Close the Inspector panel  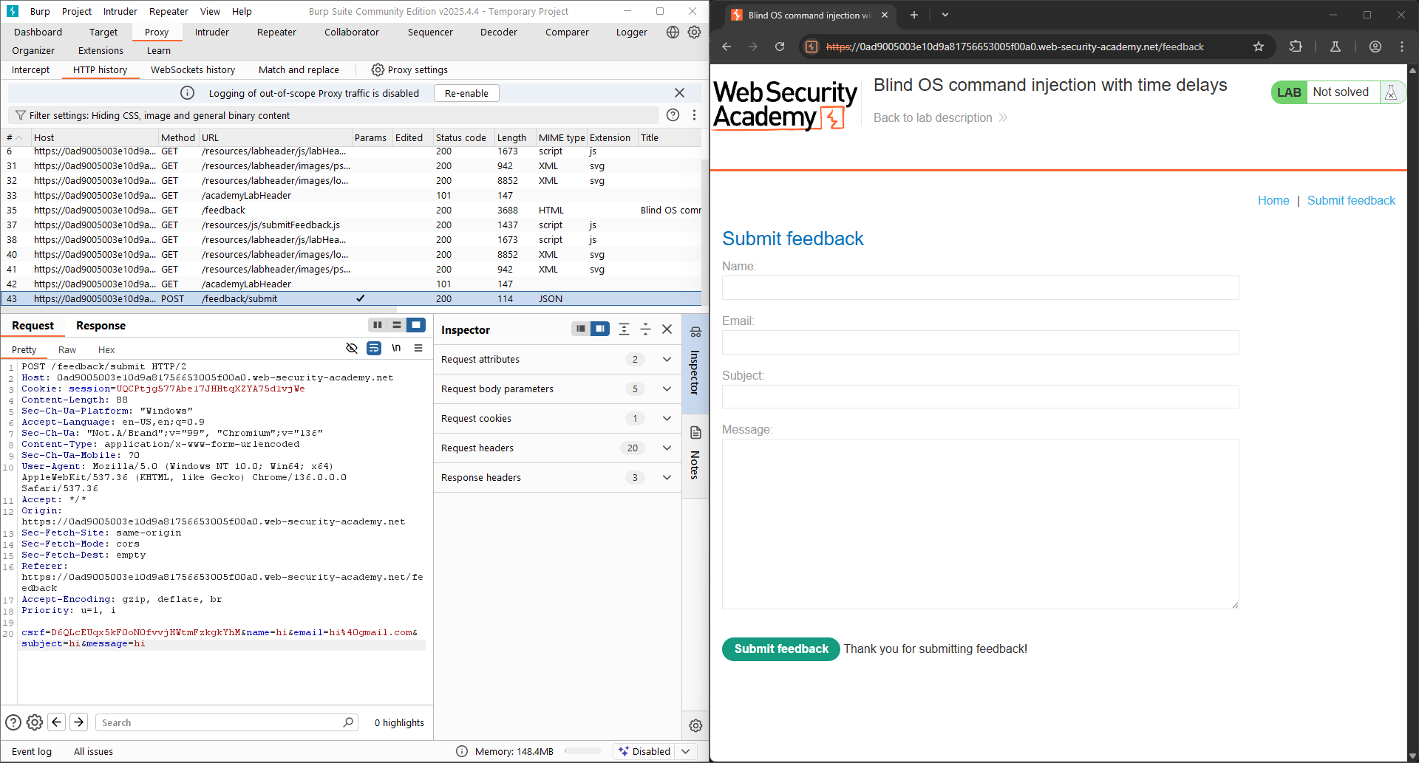tap(667, 329)
